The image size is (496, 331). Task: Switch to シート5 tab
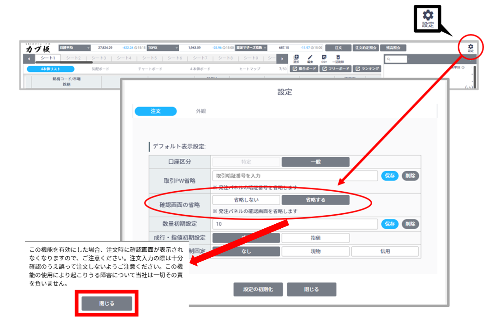click(x=149, y=58)
